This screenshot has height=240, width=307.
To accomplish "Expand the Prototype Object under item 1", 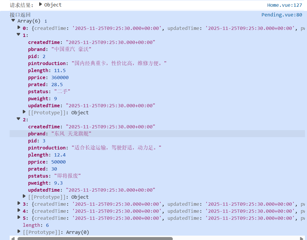I will pos(24,112).
